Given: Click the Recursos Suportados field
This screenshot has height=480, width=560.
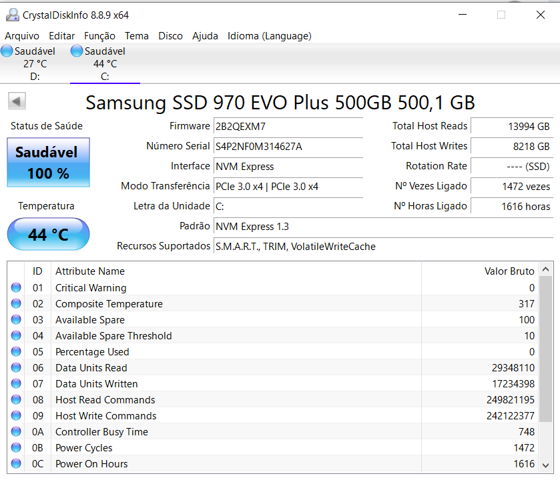Looking at the screenshot, I should click(384, 247).
